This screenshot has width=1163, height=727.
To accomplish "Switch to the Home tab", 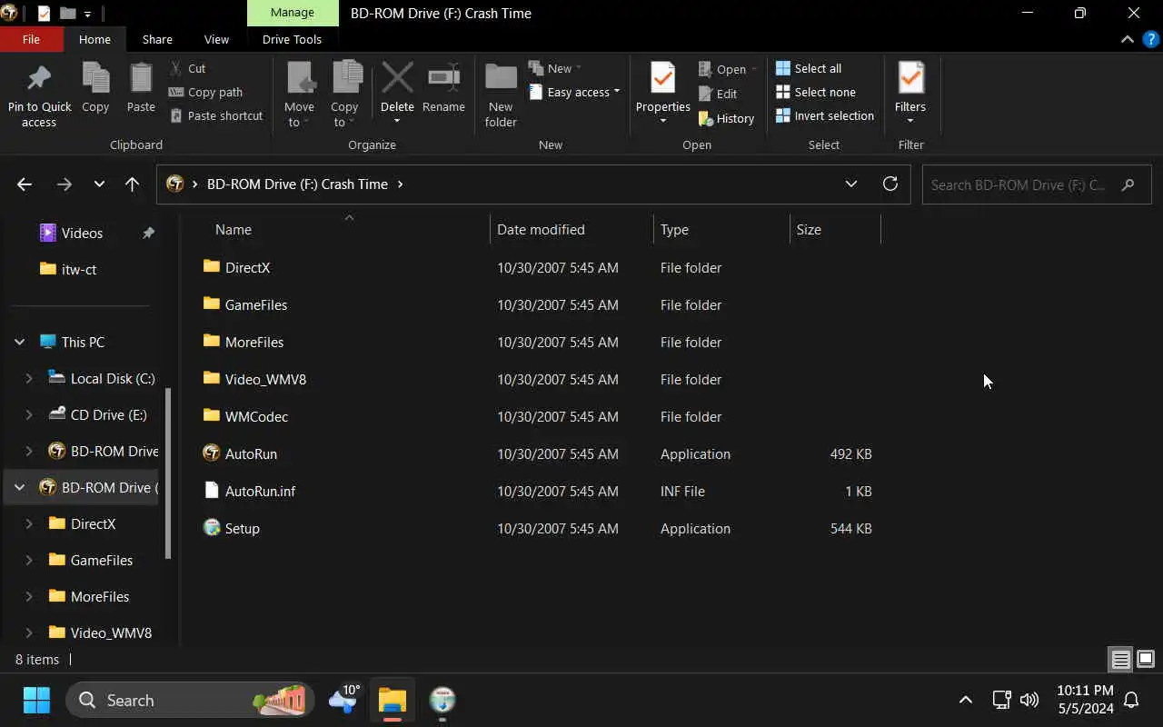I will pyautogui.click(x=94, y=39).
